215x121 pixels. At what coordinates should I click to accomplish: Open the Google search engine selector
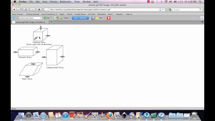pyautogui.click(x=170, y=10)
